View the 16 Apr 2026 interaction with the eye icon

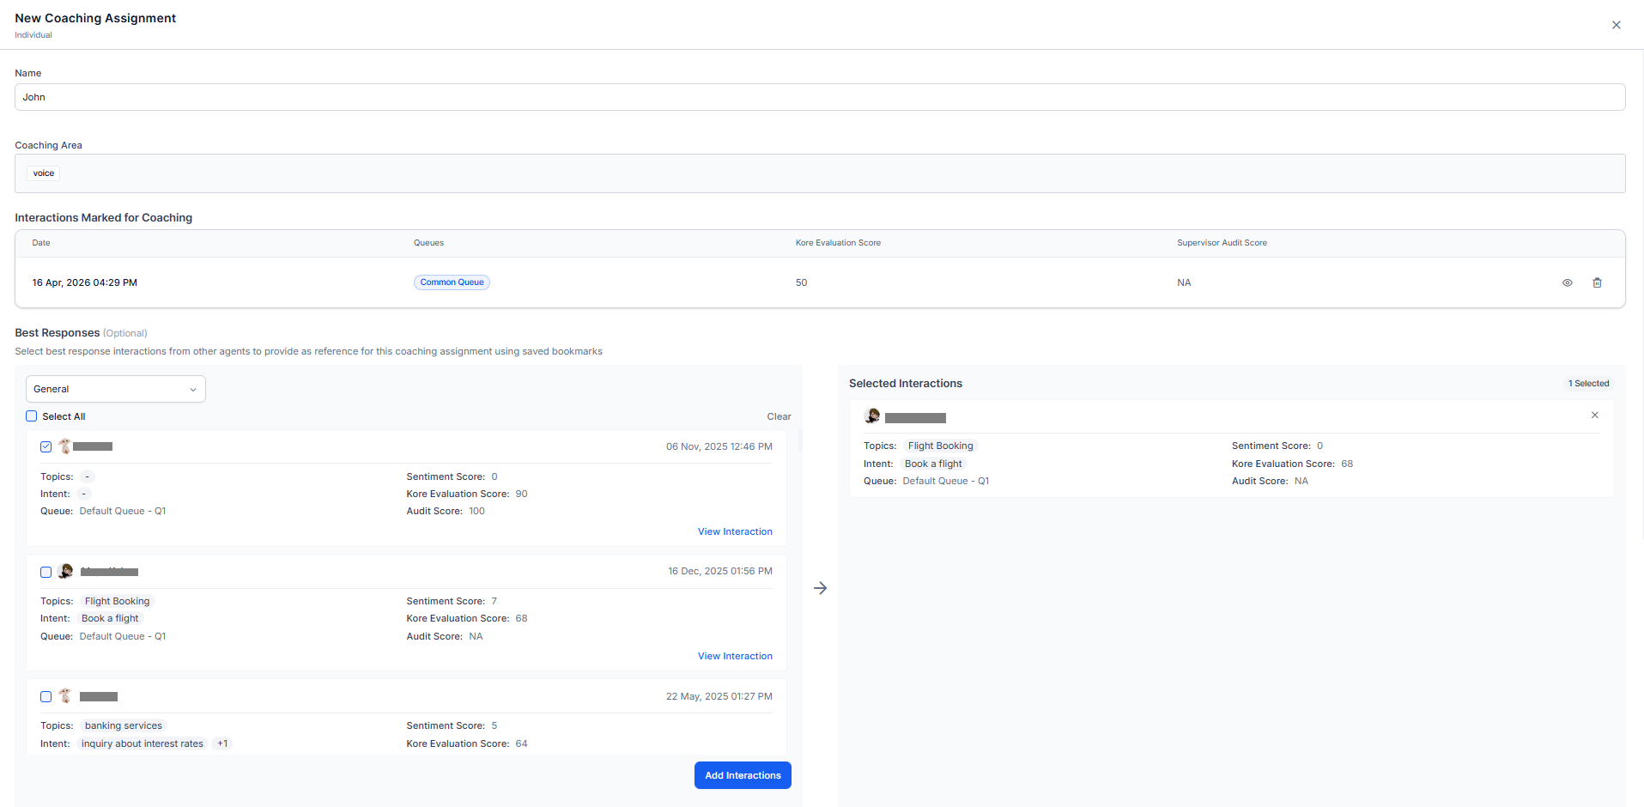pos(1567,282)
